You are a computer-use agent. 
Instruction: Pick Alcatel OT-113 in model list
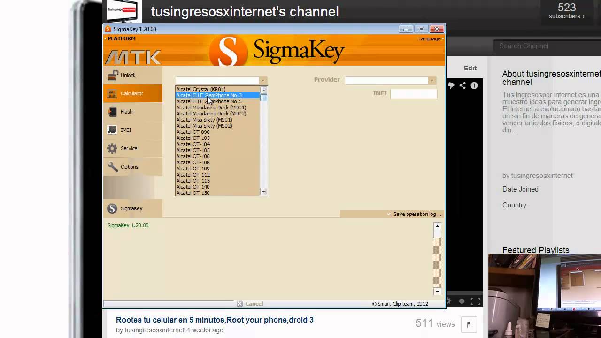click(x=217, y=181)
